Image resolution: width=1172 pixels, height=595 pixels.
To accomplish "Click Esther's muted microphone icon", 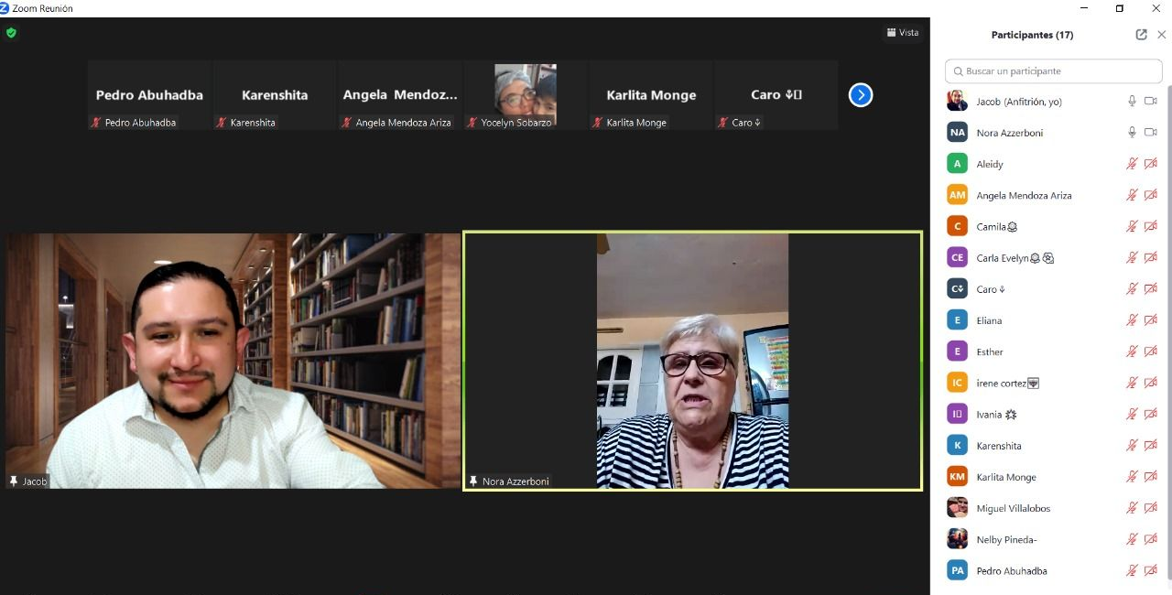I will point(1132,352).
